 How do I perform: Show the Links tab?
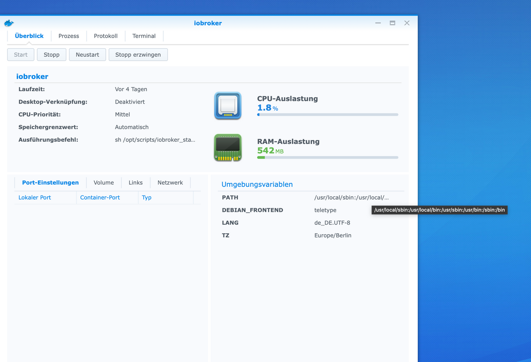click(136, 182)
